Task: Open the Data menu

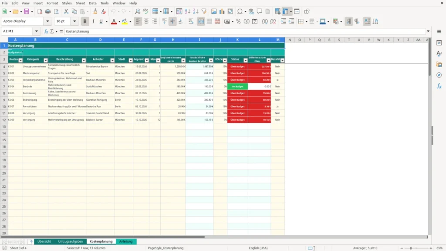Action: click(93, 3)
